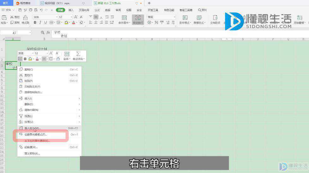The width and height of the screenshot is (309, 173).
Task: Expand the Clear Contents (清除内容) submenu
Action: 50,110
